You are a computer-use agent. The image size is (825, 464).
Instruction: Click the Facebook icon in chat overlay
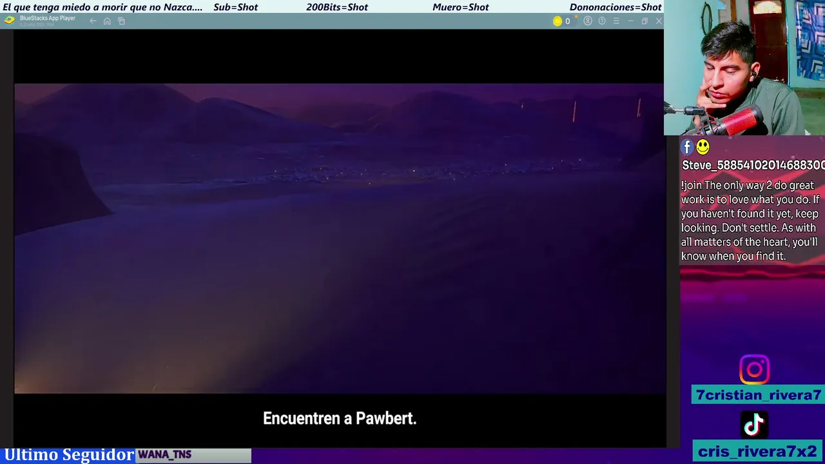tap(687, 148)
